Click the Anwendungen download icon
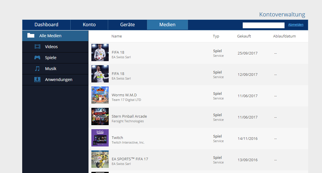Viewport: 322px width, 173px height. pos(37,80)
